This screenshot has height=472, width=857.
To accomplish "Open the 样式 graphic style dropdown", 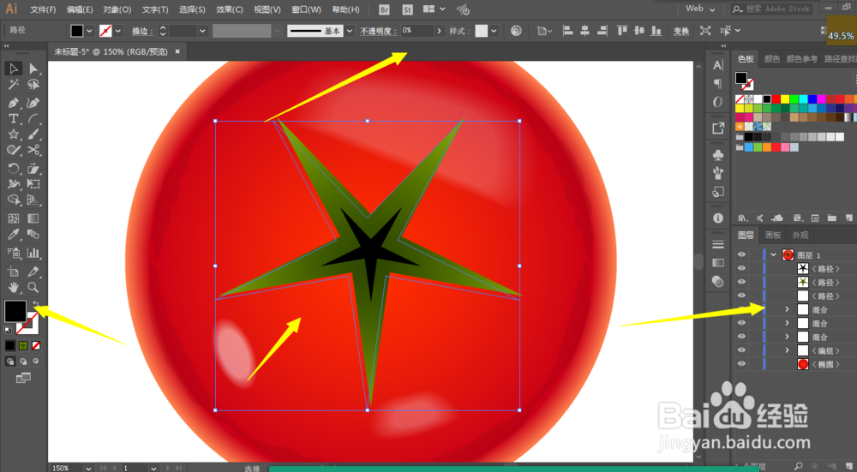I will (x=494, y=31).
